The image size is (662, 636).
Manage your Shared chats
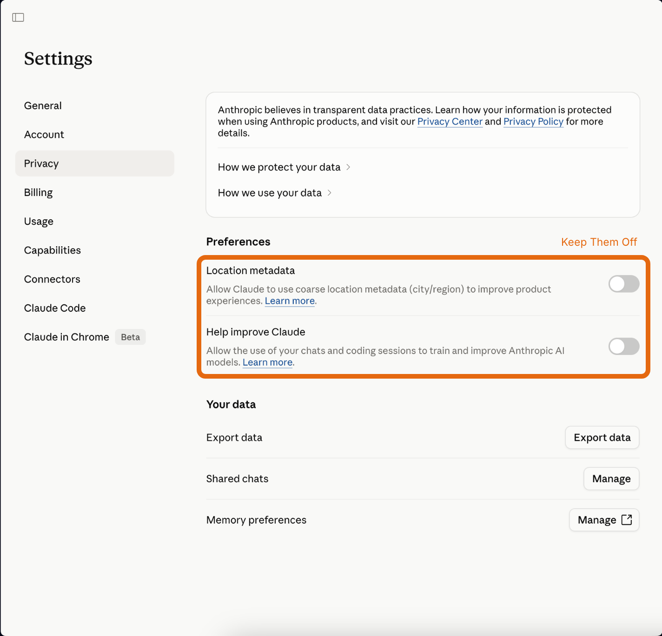pyautogui.click(x=611, y=479)
